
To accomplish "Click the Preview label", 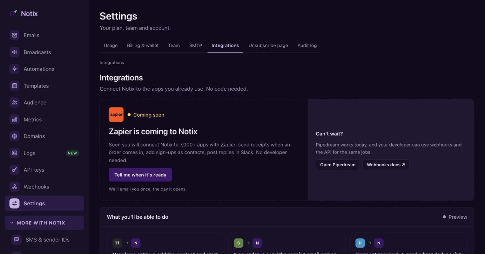I will point(458,217).
